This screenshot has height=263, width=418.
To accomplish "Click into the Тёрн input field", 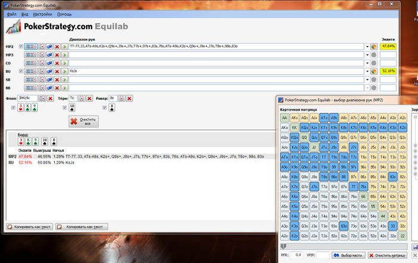I will [73, 99].
